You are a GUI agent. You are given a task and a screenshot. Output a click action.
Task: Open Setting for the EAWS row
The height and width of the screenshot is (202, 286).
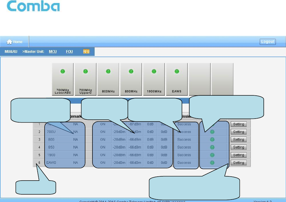239,163
